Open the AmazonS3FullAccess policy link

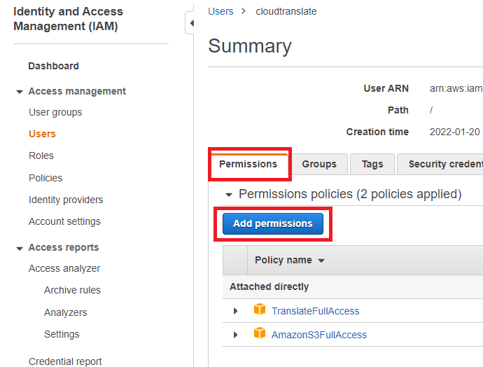(318, 335)
